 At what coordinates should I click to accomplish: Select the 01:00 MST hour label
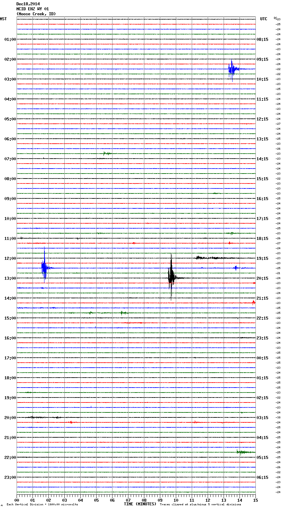[10, 39]
